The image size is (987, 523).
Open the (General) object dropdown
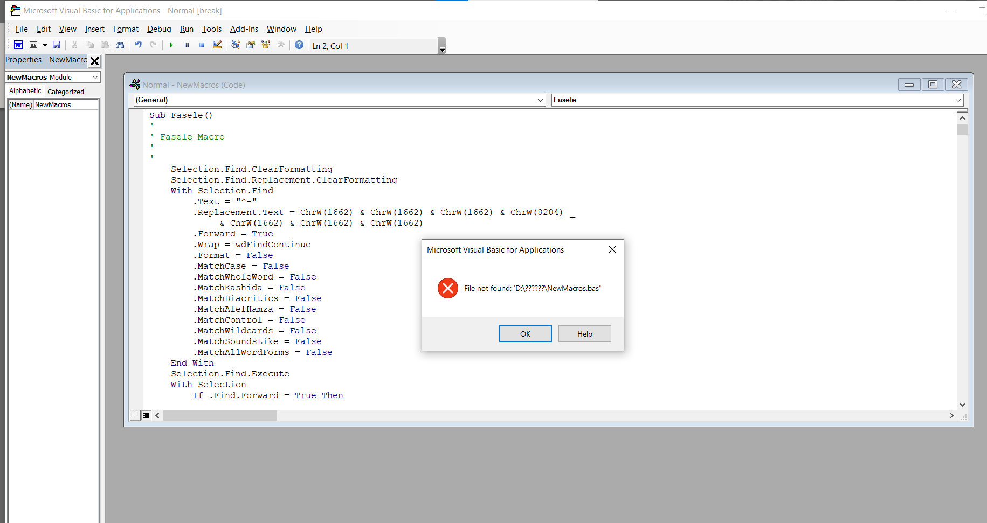point(340,100)
